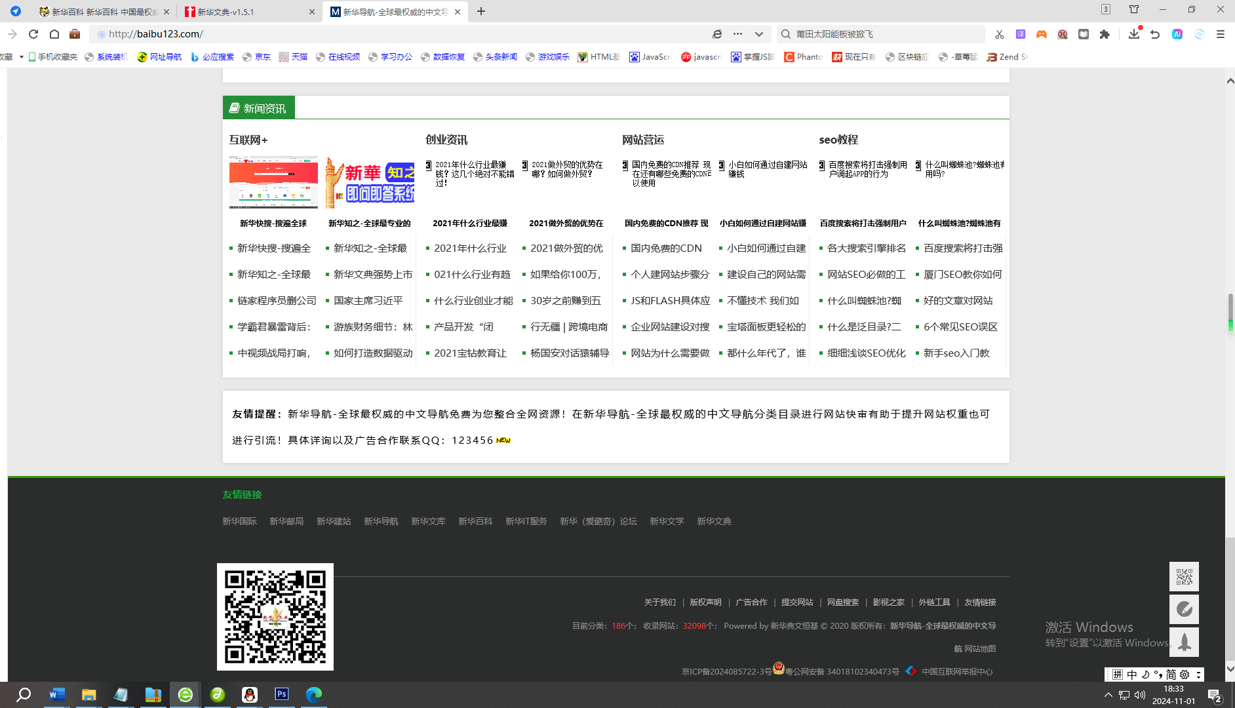Open the 新华邮局 friend link

286,522
